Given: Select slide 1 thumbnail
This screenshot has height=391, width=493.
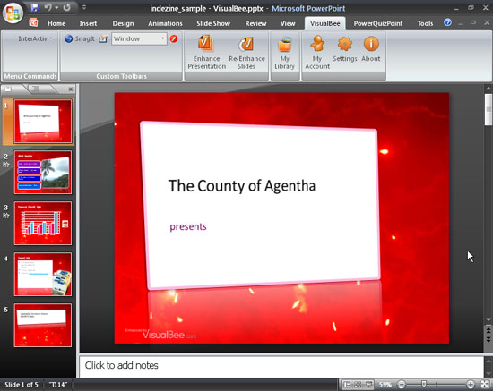Looking at the screenshot, I should (x=43, y=122).
